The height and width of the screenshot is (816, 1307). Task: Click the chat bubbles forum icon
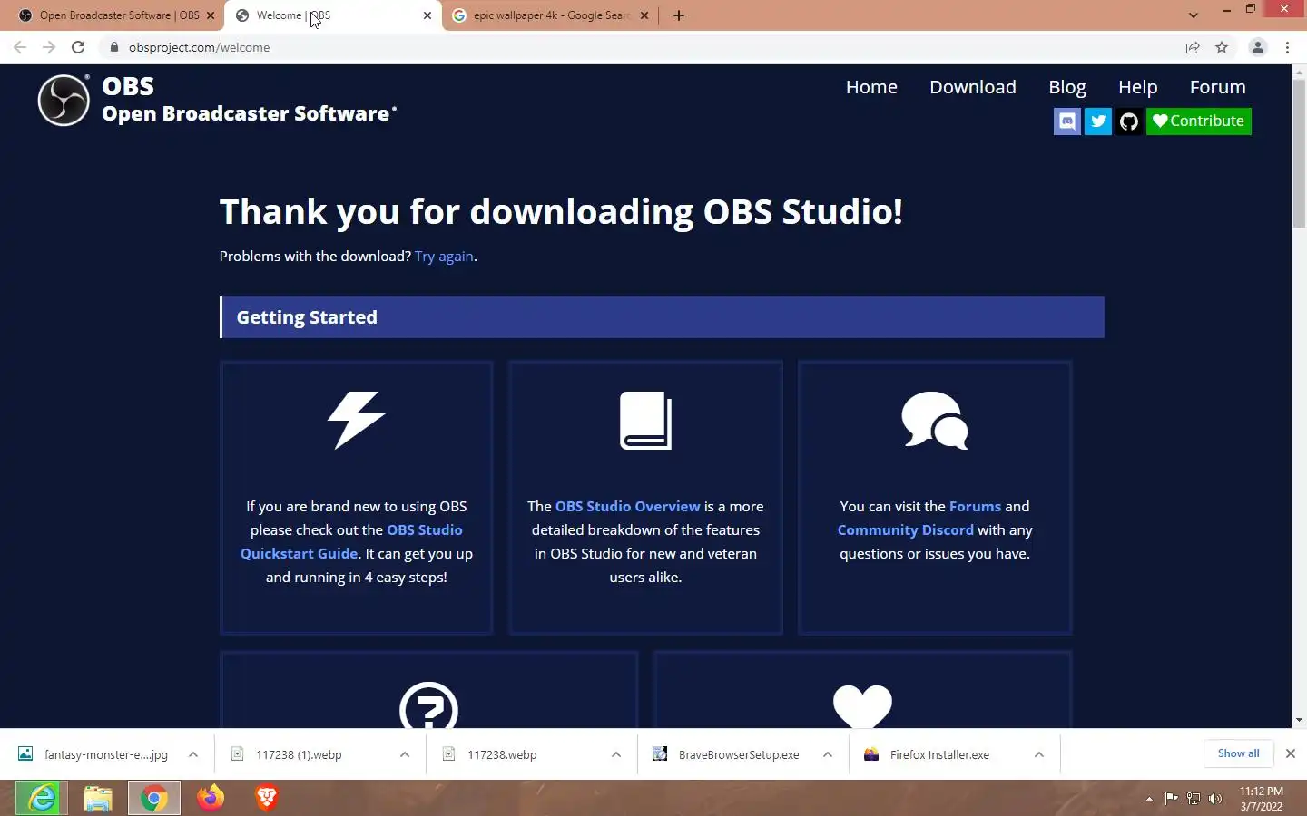point(935,421)
